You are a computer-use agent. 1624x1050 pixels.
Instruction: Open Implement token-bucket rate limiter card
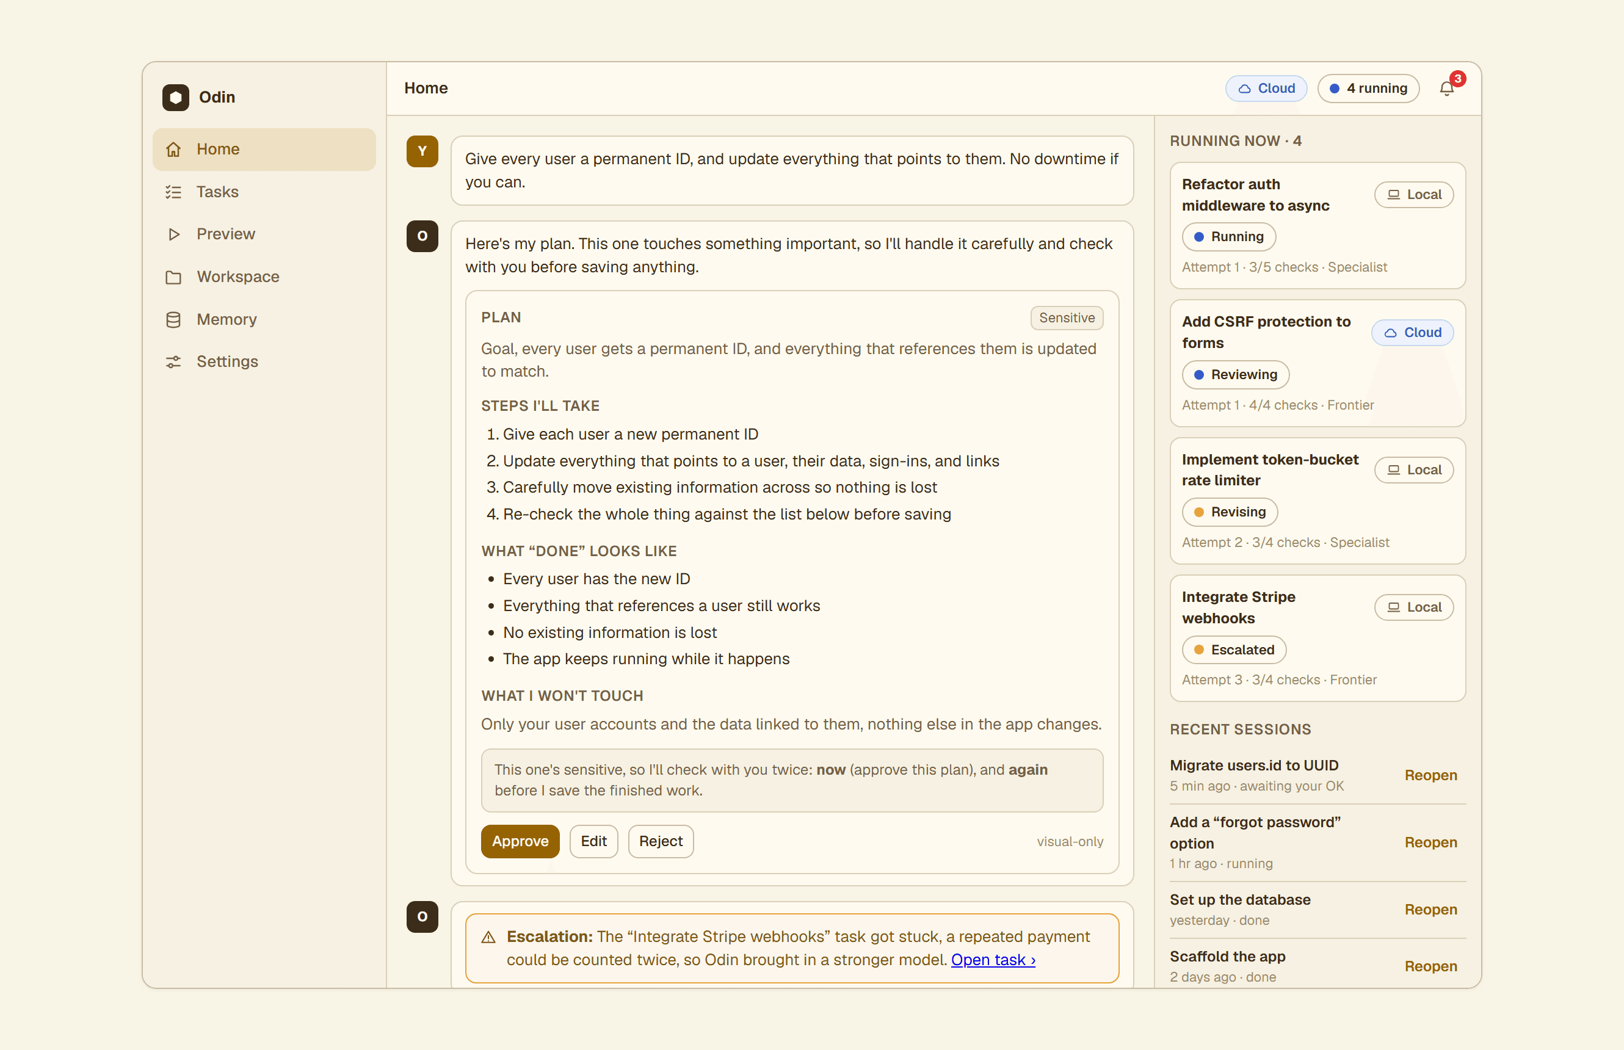(1317, 501)
